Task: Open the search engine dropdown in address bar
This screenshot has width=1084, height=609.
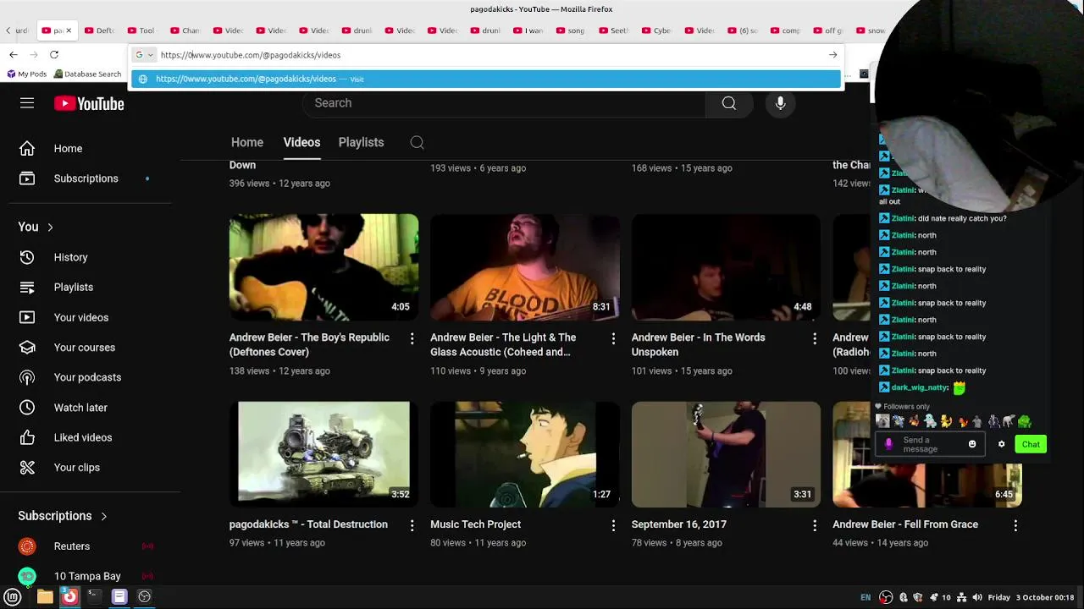Action: click(145, 55)
